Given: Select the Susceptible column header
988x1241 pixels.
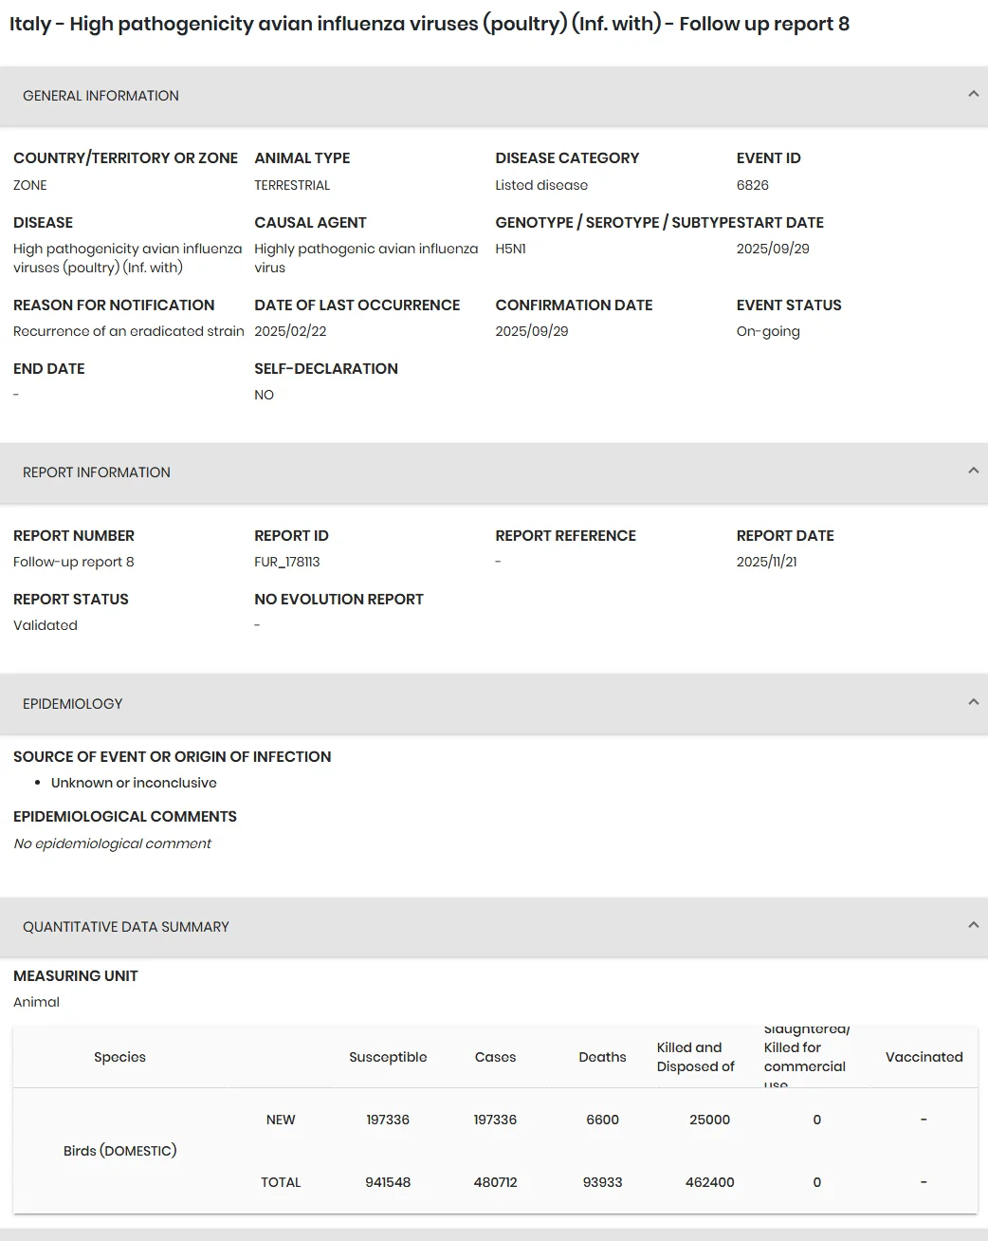Looking at the screenshot, I should (388, 1057).
